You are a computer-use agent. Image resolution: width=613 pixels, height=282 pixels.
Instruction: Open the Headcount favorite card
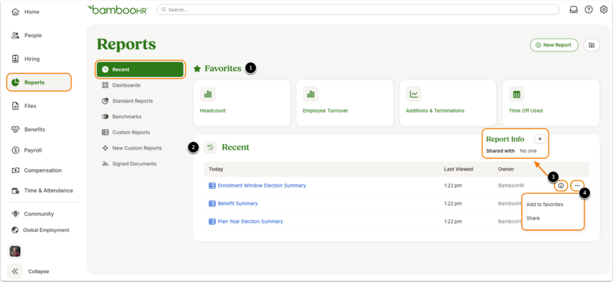[242, 103]
